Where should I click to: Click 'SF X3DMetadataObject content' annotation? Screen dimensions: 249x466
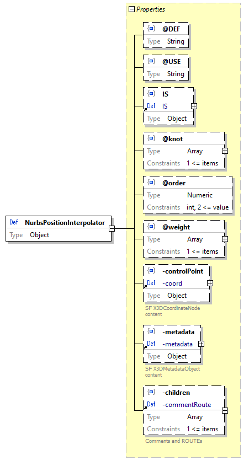click(173, 372)
